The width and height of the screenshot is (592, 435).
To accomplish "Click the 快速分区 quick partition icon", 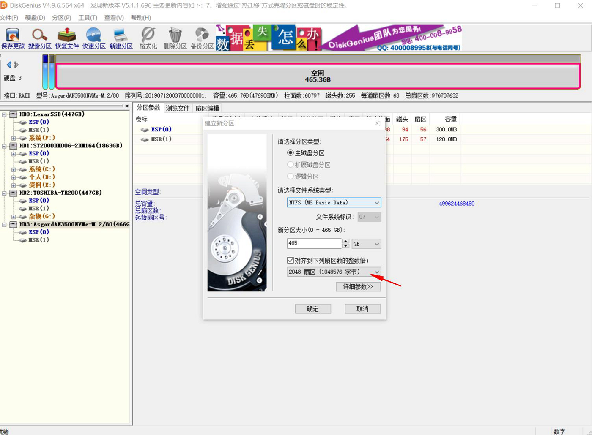I will click(x=93, y=38).
